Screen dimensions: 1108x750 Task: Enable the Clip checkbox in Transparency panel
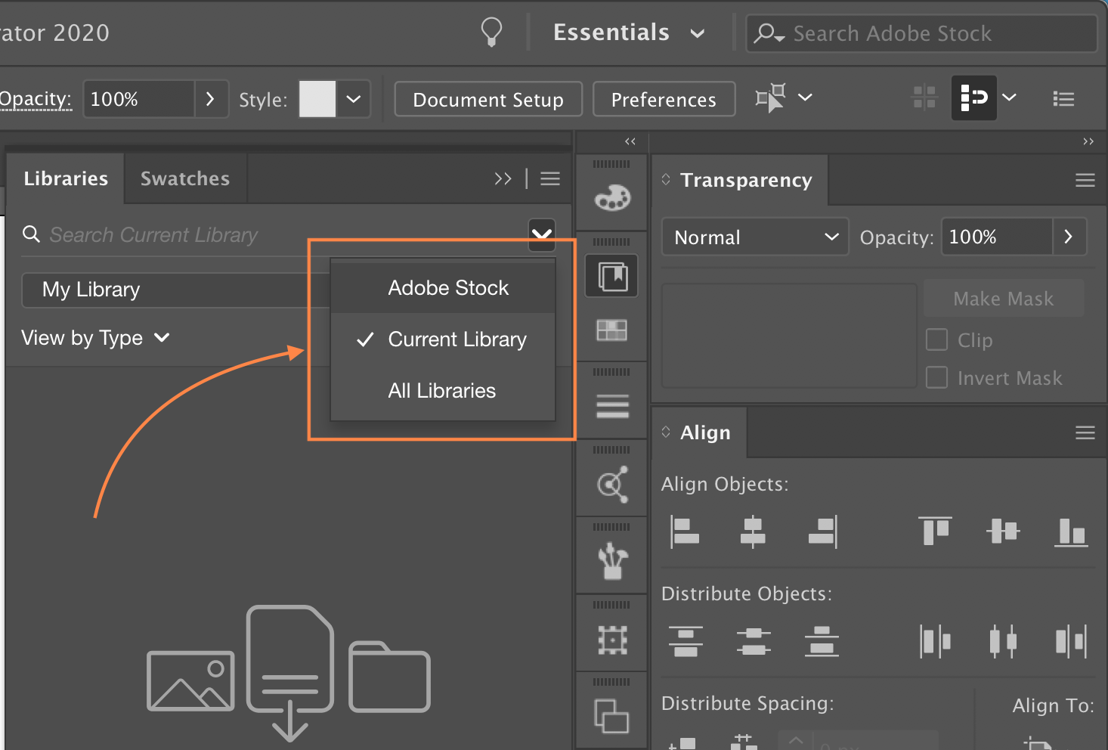coord(936,339)
